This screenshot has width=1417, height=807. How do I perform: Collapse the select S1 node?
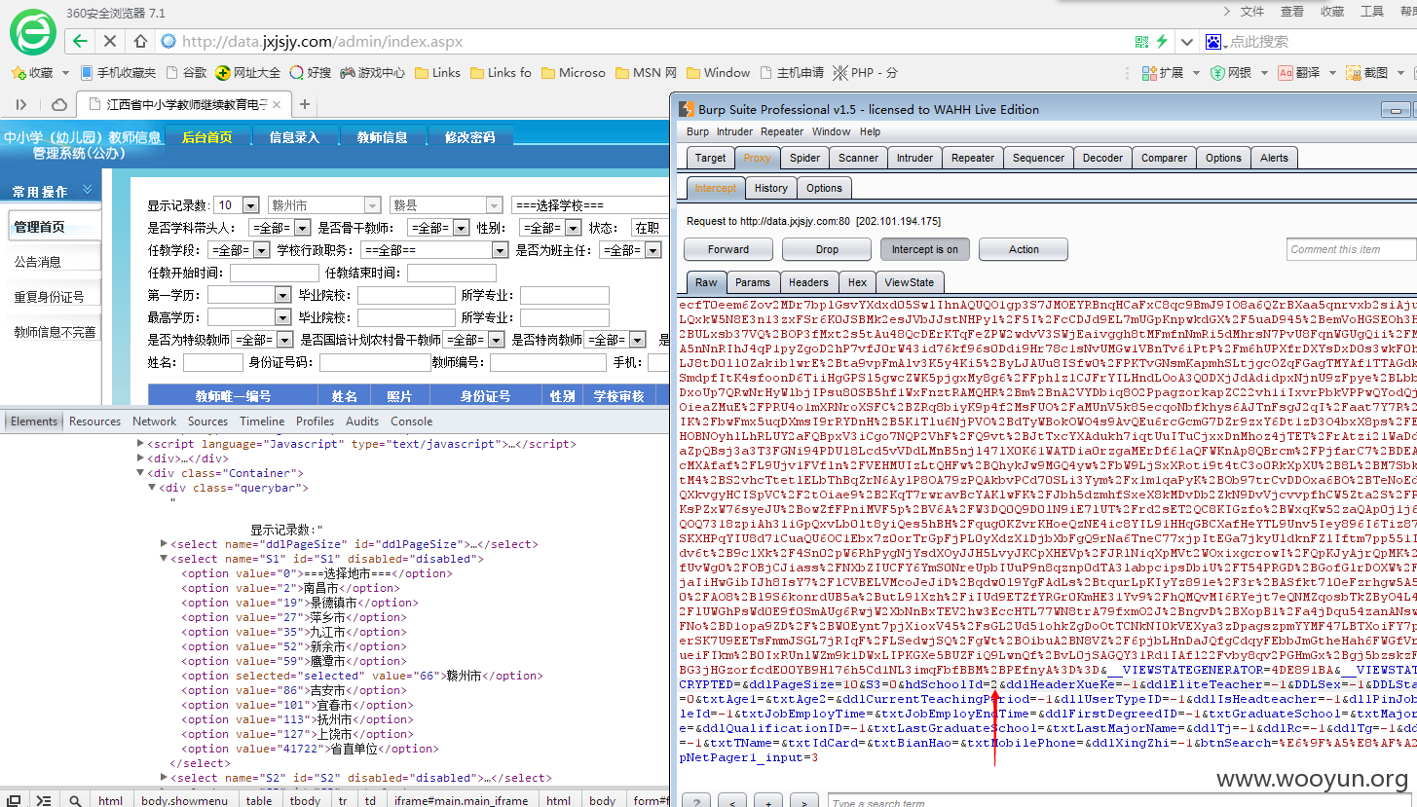(164, 559)
